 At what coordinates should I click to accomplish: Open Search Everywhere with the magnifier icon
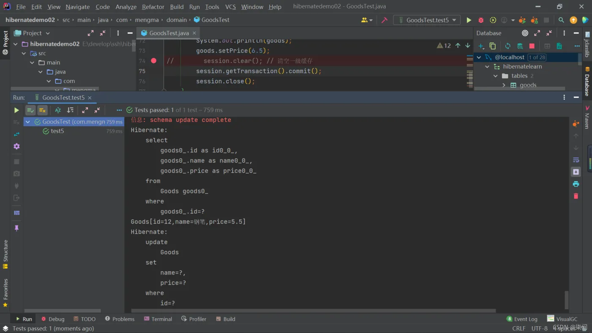[561, 20]
